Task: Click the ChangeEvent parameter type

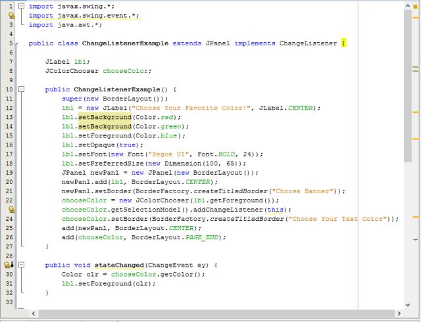Action: click(170, 265)
